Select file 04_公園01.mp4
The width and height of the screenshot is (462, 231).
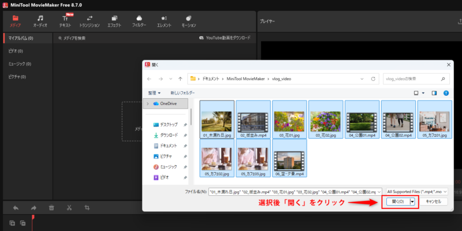[362, 120]
